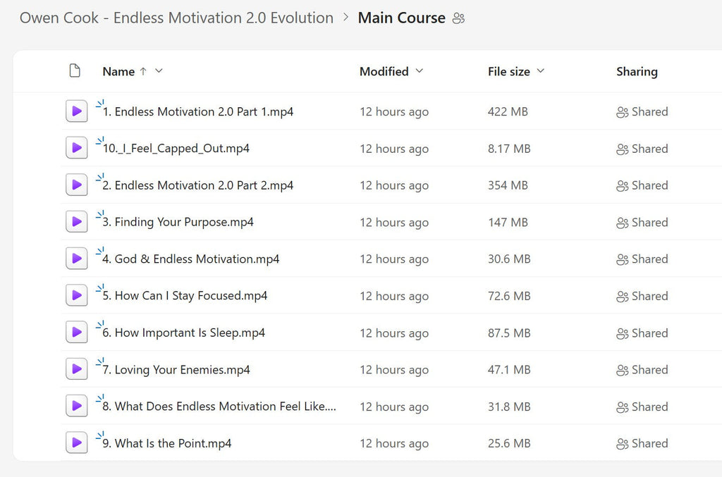
Task: Open file 9. What Is the Point.mp4
Action: tap(166, 443)
